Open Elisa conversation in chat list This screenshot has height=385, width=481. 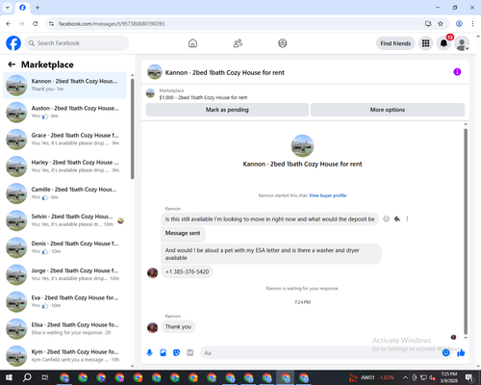click(64, 328)
